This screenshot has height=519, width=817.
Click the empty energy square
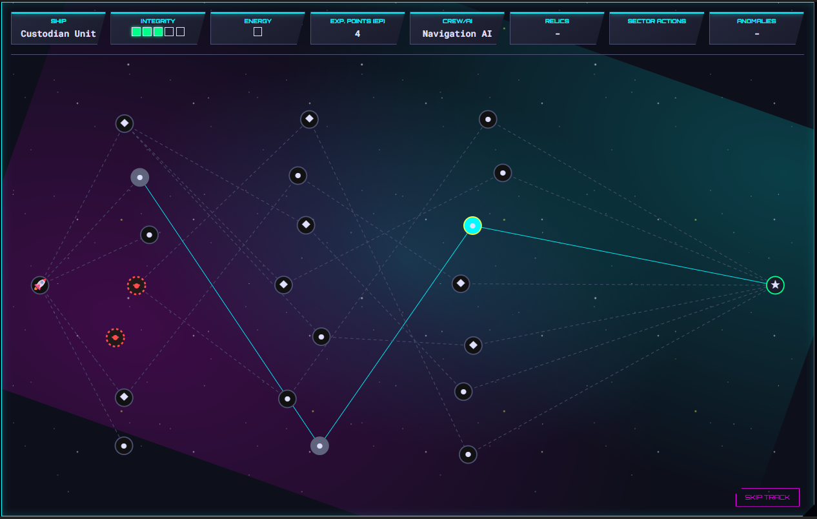257,32
